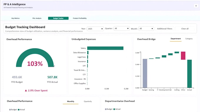The height and width of the screenshot is (112, 200).
Task: Click the Unbudgeted Expenses heading
Action: pos(84,39)
